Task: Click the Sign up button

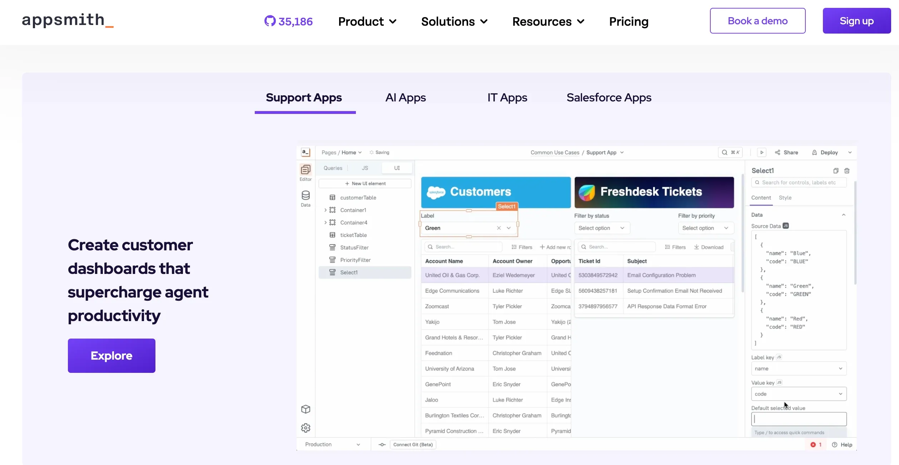Action: pyautogui.click(x=857, y=21)
